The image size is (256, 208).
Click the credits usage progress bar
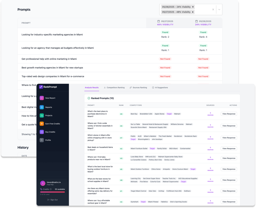click(52, 192)
